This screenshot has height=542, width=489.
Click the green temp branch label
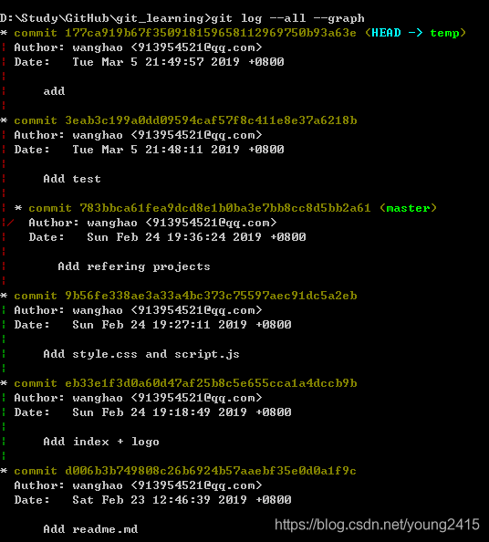(x=444, y=33)
